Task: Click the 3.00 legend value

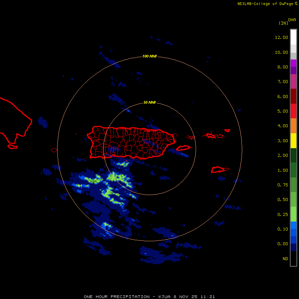Action: pos(283,141)
